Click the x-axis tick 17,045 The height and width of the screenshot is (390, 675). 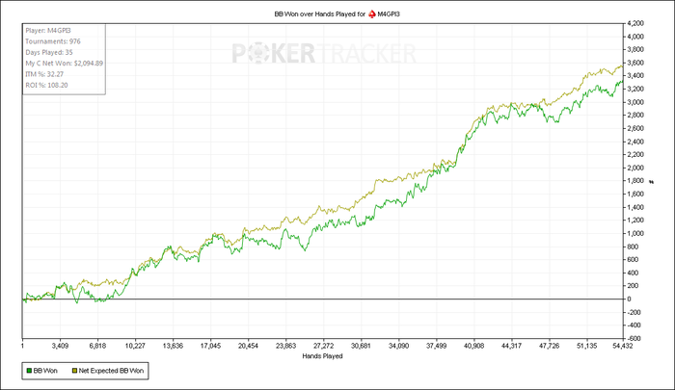pos(210,346)
